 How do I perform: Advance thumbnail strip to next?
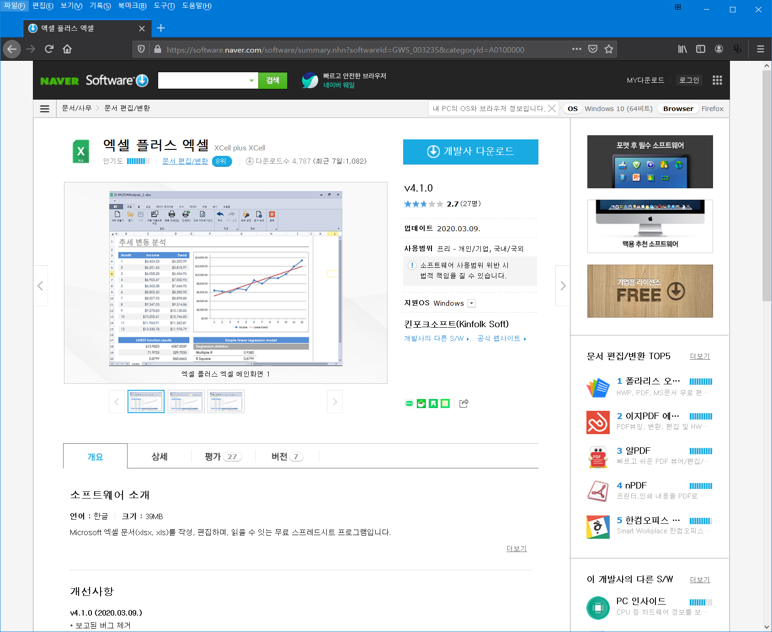(x=335, y=402)
